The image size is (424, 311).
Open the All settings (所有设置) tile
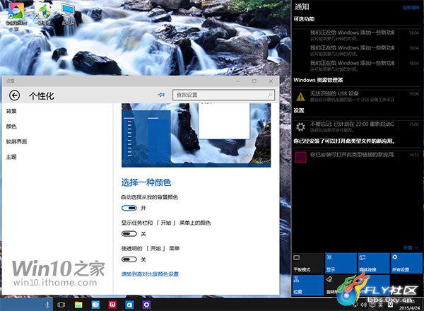406,262
